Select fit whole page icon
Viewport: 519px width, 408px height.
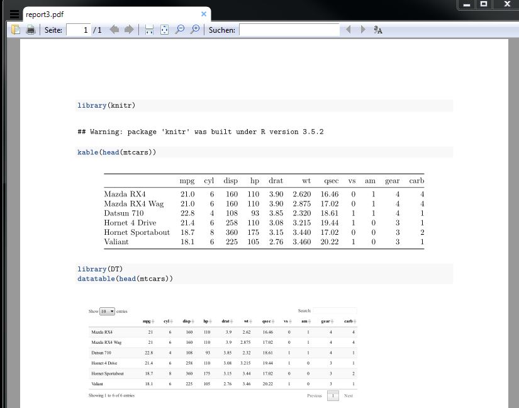tap(164, 30)
